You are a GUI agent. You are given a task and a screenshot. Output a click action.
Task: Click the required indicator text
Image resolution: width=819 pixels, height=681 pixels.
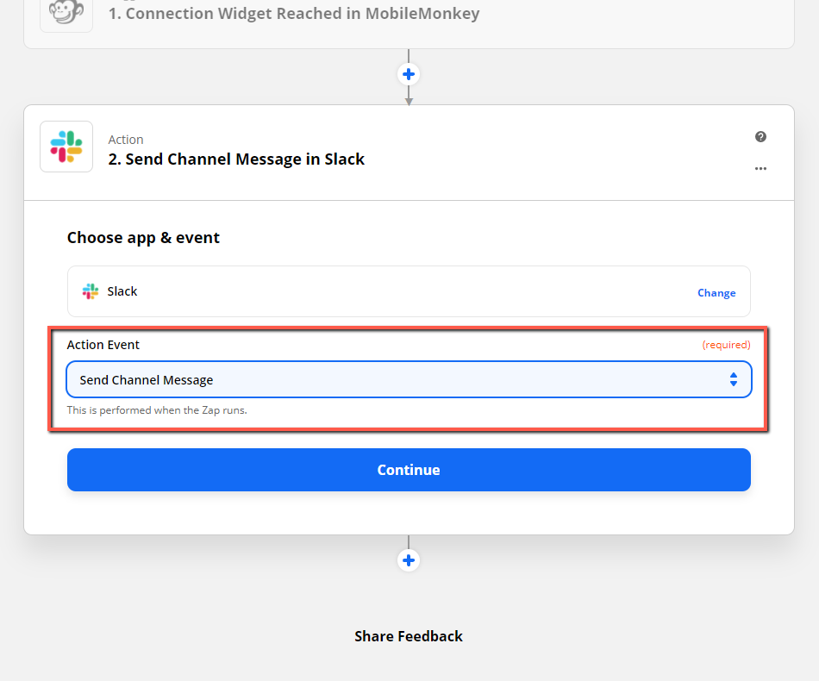click(726, 345)
